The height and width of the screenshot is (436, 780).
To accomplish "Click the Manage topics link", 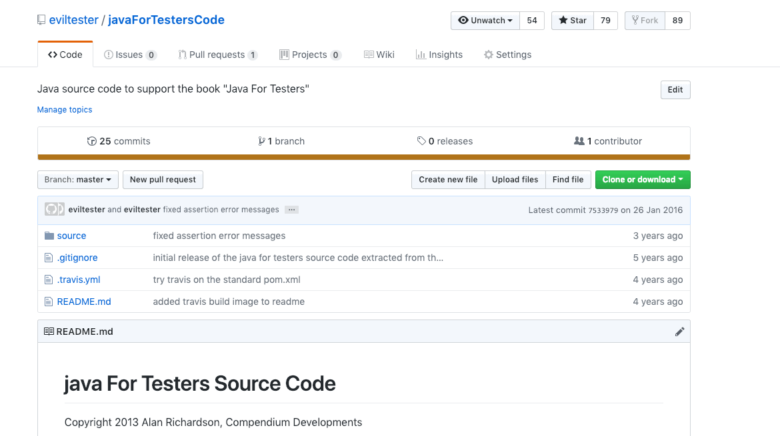I will pos(65,110).
